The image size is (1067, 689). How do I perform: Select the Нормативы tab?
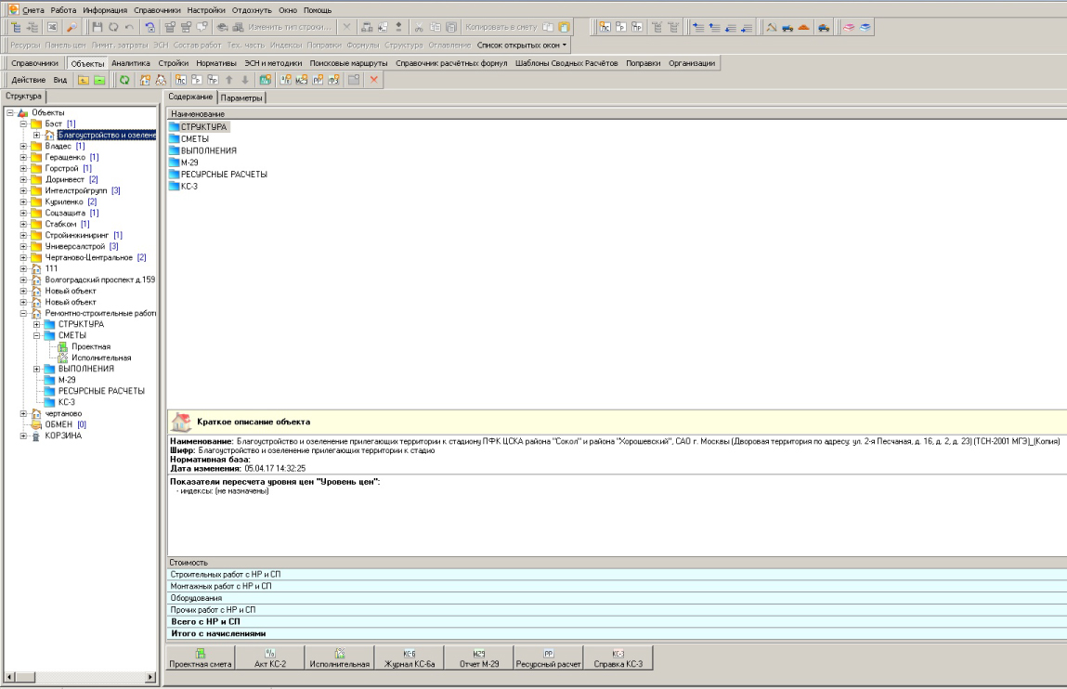pyautogui.click(x=216, y=63)
